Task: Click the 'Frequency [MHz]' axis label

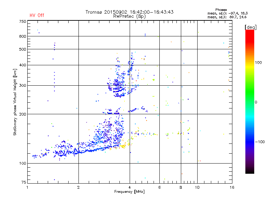Action: click(129, 192)
